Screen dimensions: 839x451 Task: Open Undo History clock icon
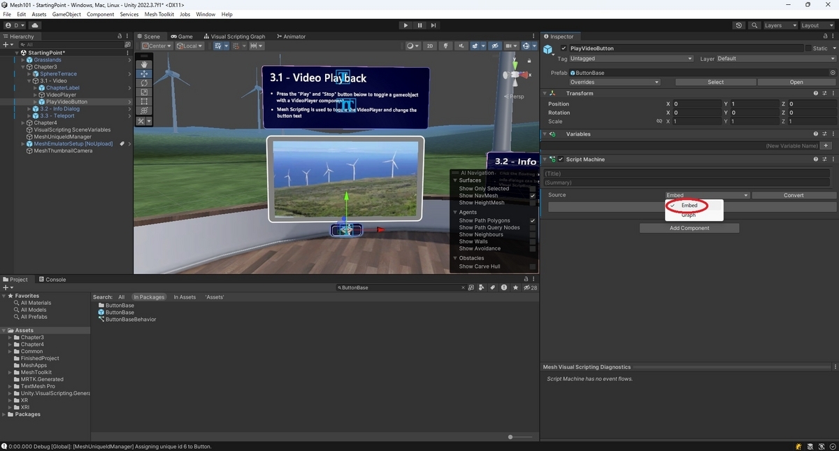[739, 25]
